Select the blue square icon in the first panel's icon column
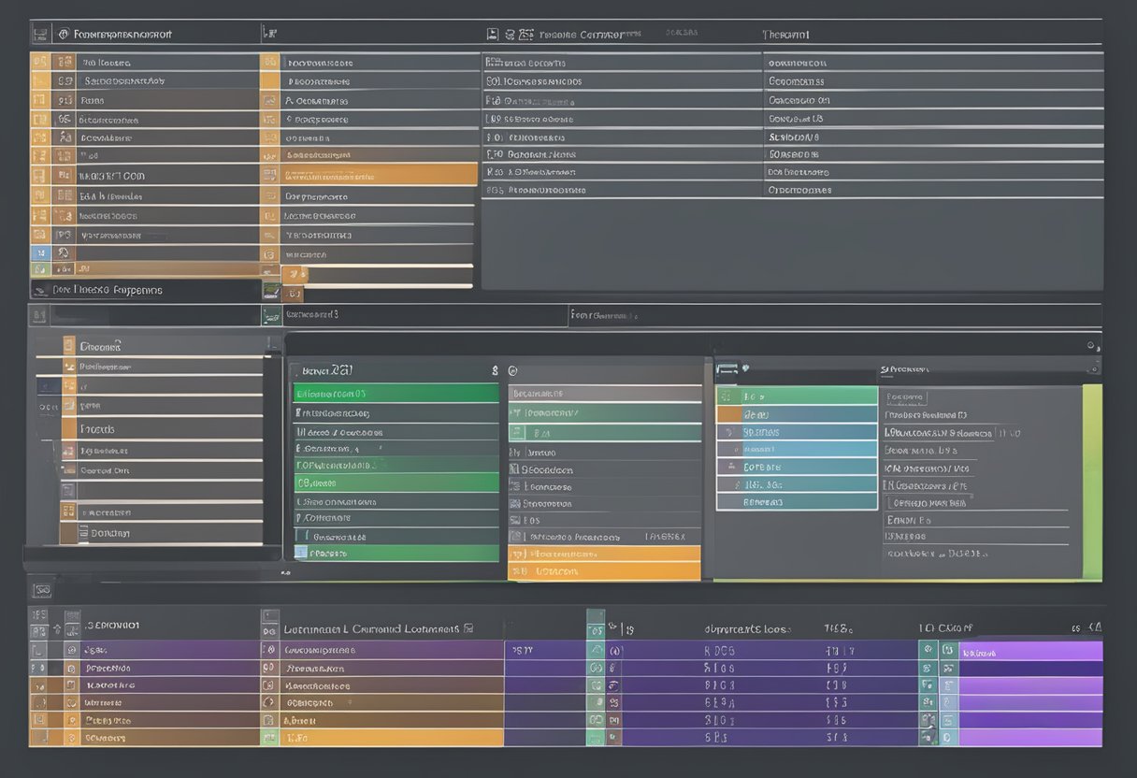The image size is (1137, 778). pos(39,252)
